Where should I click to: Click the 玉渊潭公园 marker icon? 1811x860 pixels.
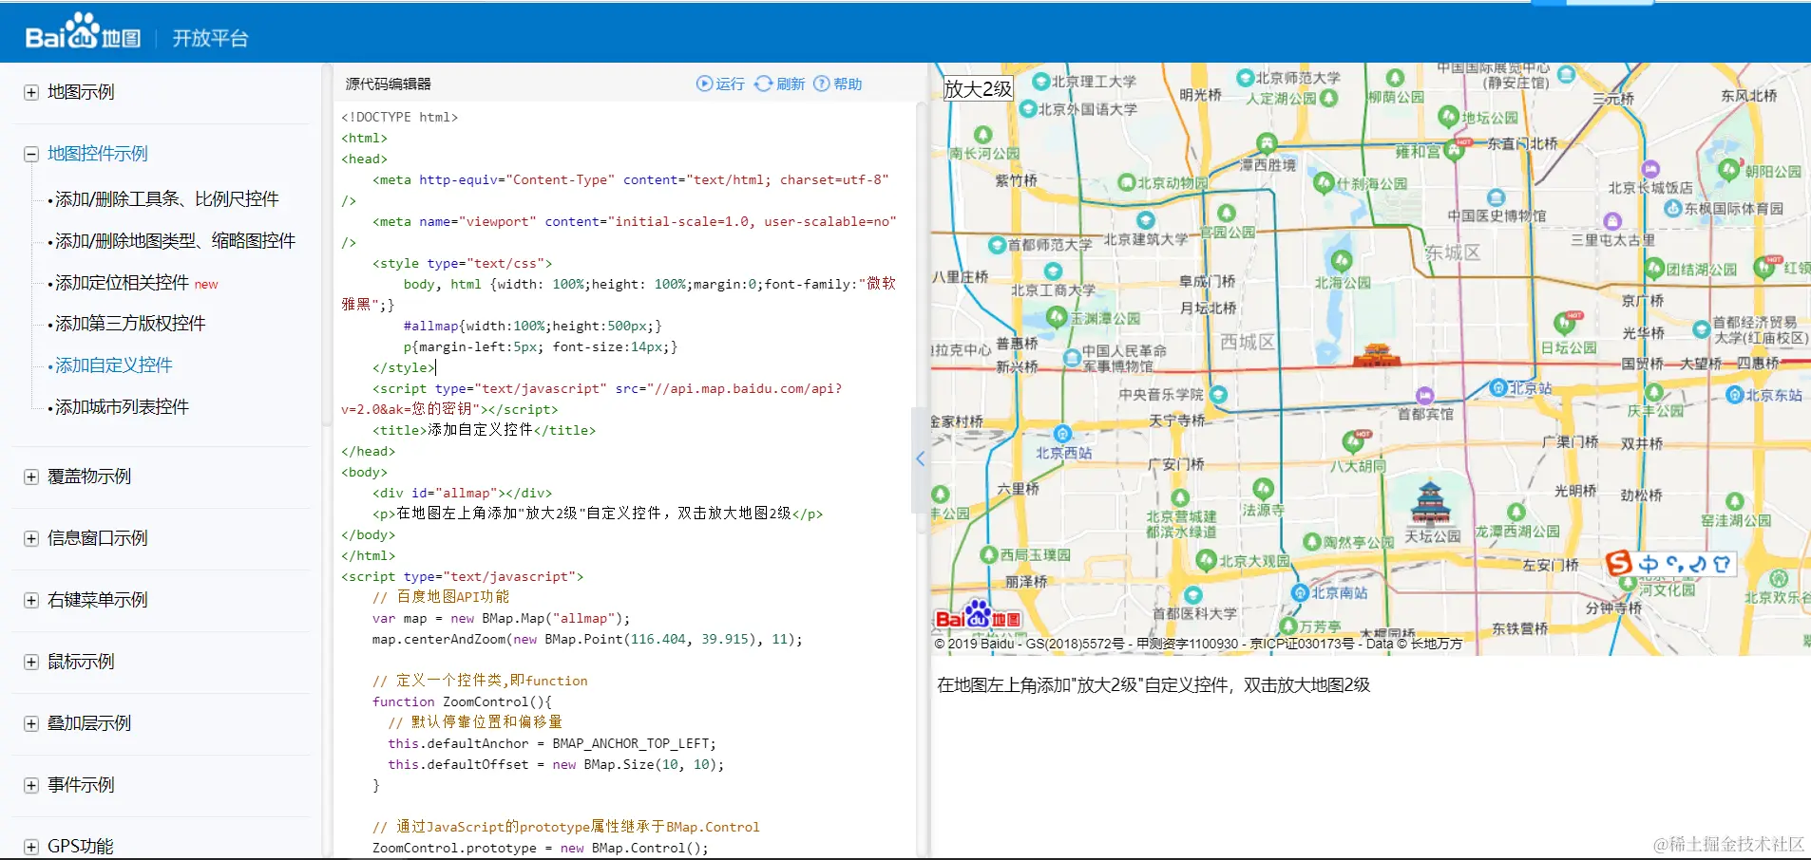(x=1057, y=317)
